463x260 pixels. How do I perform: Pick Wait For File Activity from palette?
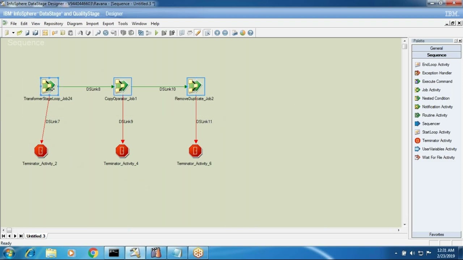click(x=435, y=157)
